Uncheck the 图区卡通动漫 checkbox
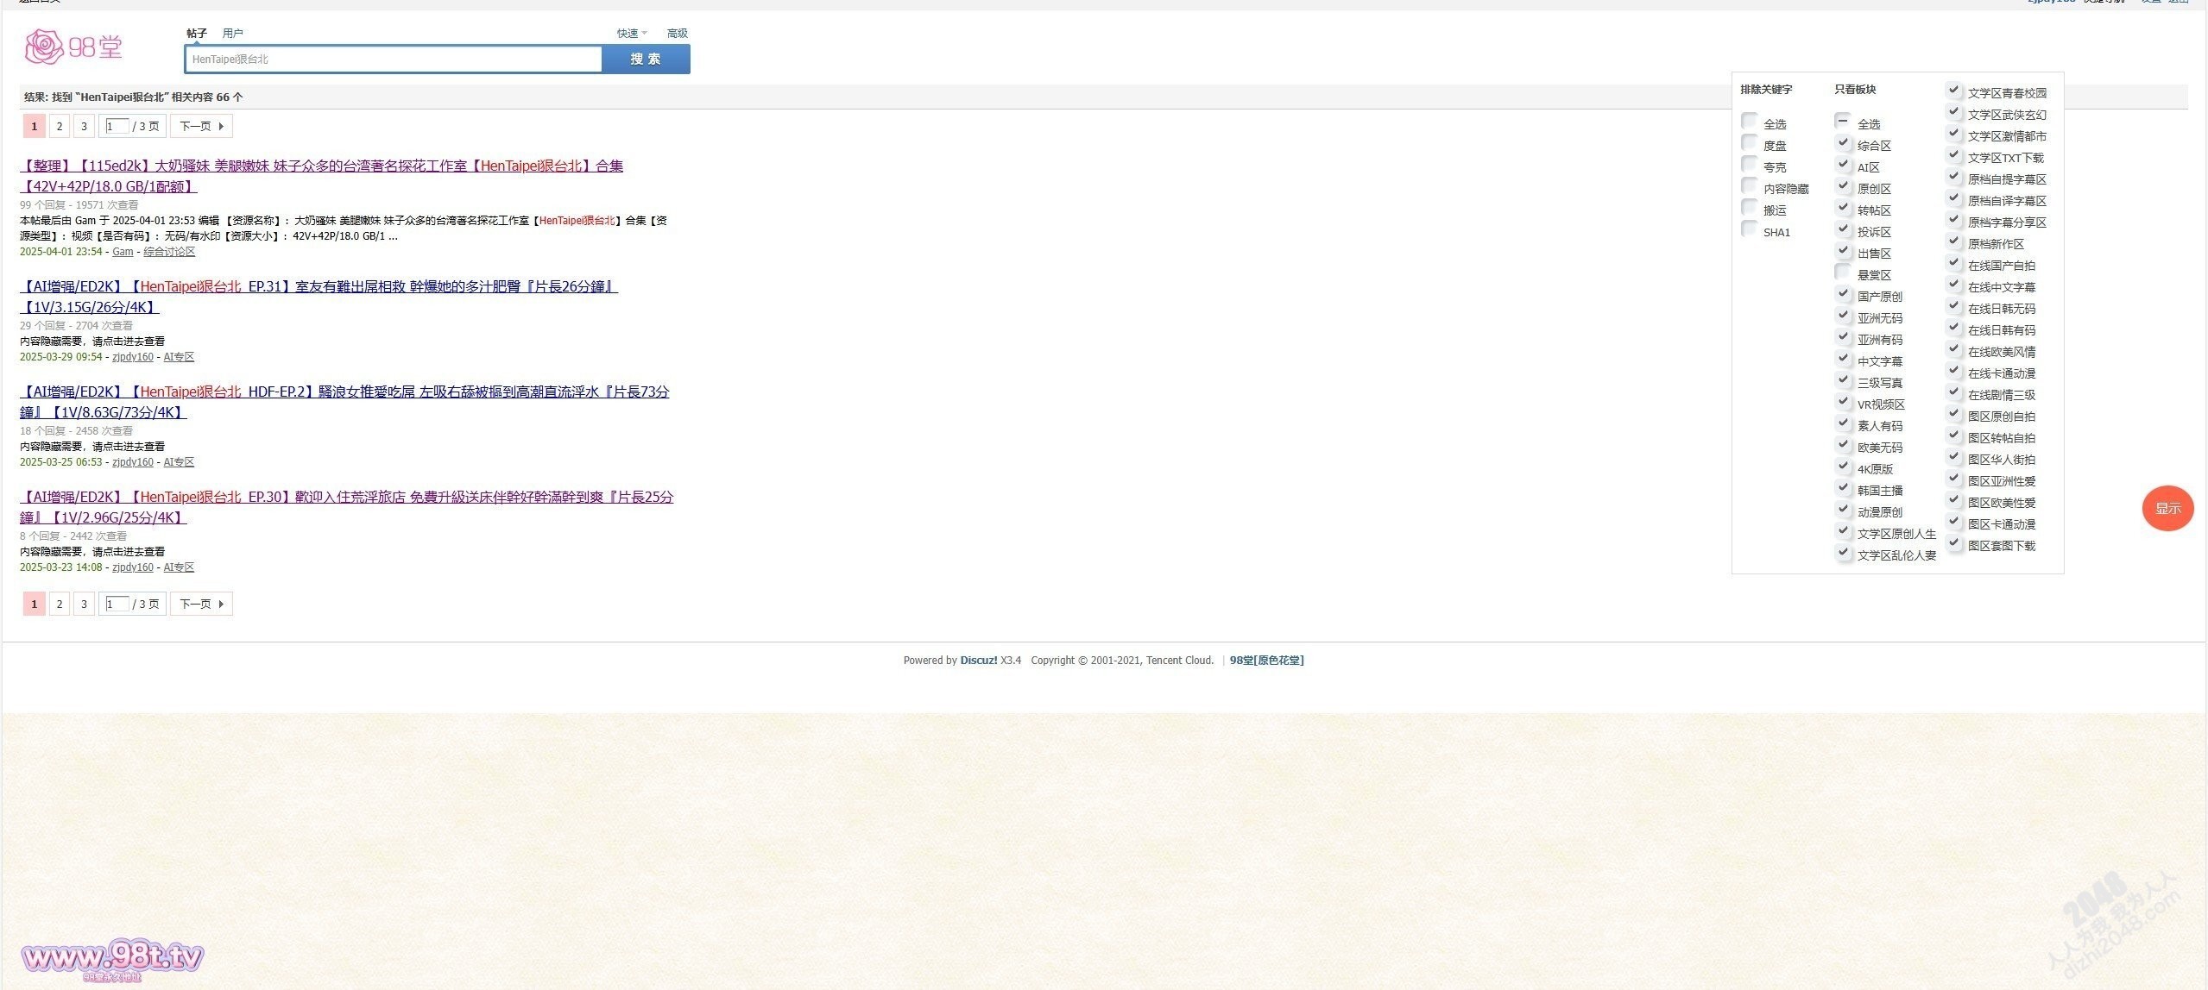 point(1954,521)
